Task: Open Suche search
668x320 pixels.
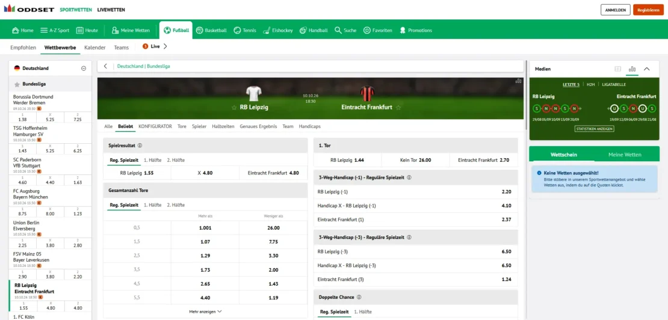Action: point(345,30)
